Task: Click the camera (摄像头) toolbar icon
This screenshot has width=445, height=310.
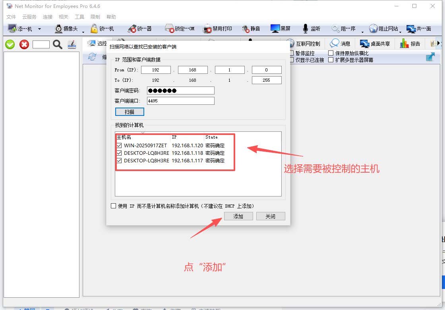Action: click(59, 29)
